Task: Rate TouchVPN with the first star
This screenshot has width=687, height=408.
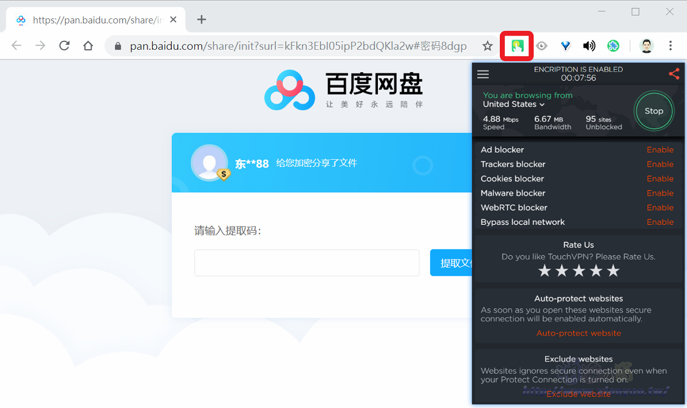Action: click(544, 271)
